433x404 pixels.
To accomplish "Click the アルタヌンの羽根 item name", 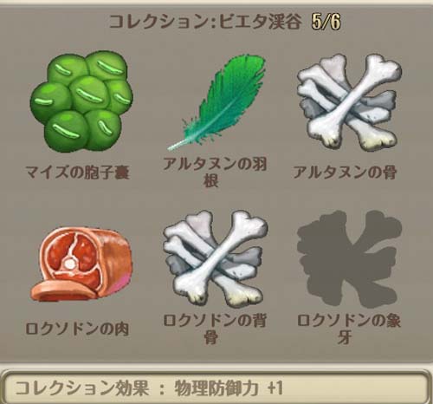I will 215,173.
